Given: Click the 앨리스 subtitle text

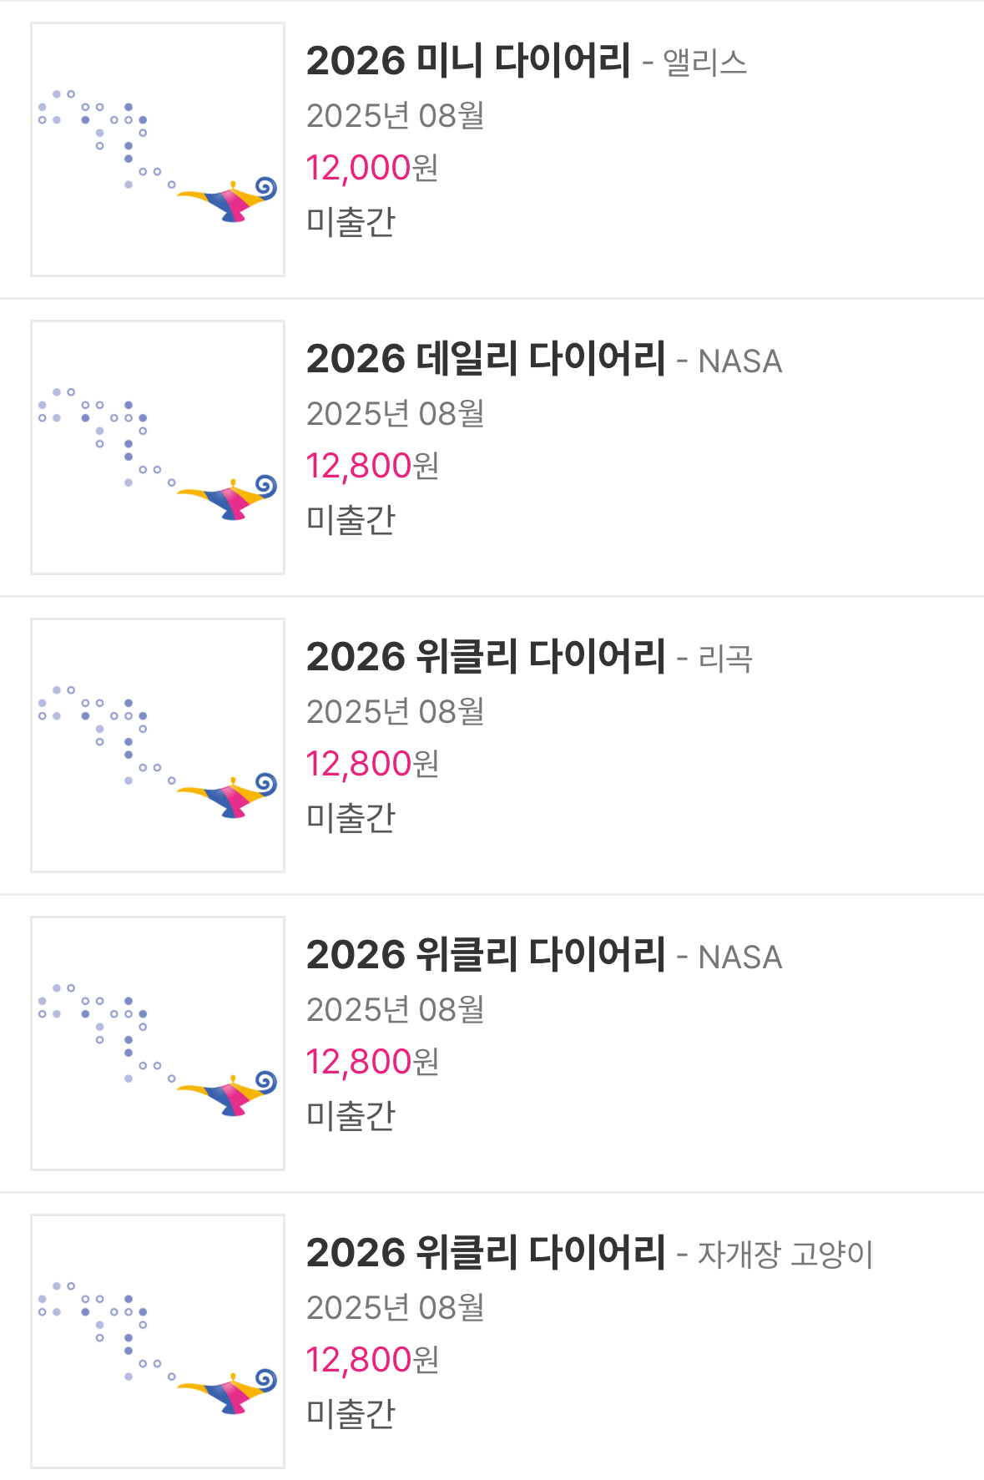Looking at the screenshot, I should pos(704,63).
